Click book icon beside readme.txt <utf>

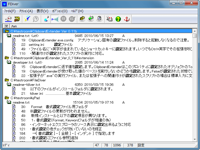[9, 36]
